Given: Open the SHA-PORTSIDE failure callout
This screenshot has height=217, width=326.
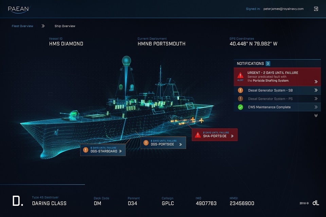Looking at the screenshot, I should [232, 136].
